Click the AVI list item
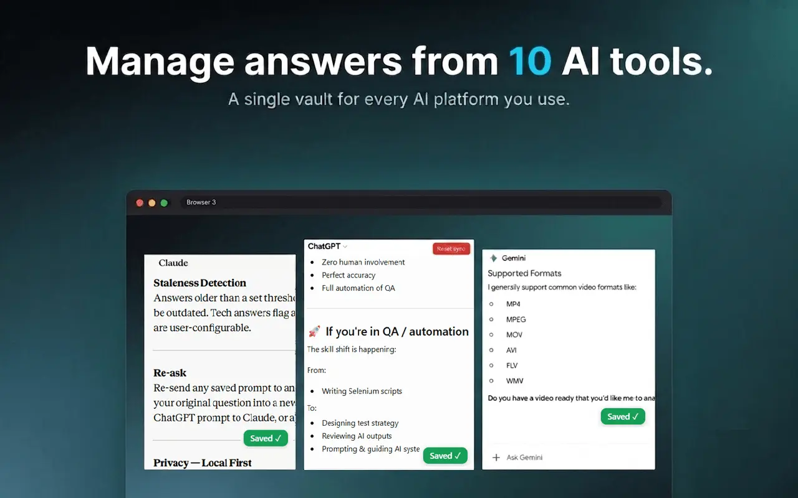This screenshot has width=798, height=498. 511,350
